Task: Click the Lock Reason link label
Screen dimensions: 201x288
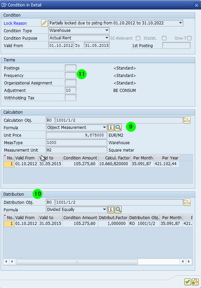Action: coord(15,23)
